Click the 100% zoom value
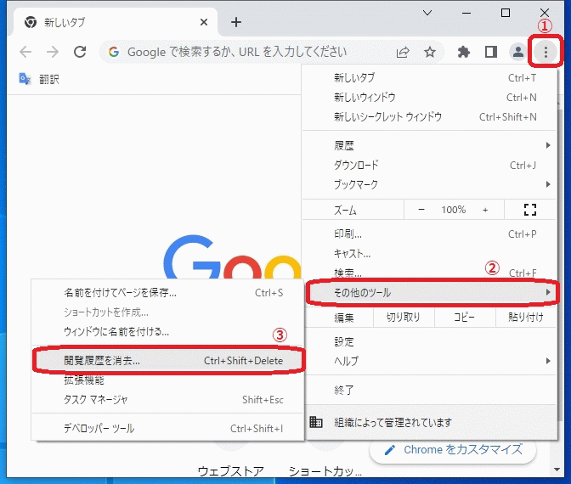This screenshot has height=484, width=571. [x=454, y=210]
